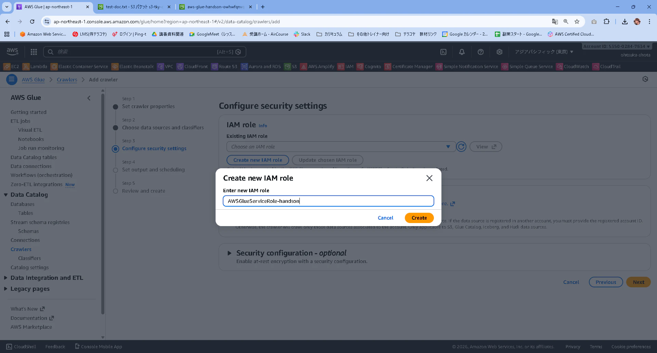Go to Step 1 Set crawler properties
This screenshot has width=657, height=353.
[149, 106]
